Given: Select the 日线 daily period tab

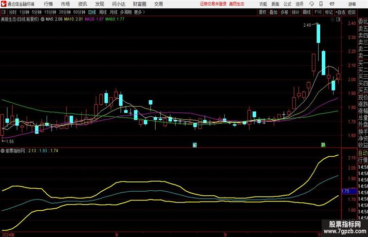Looking at the screenshot, I should click(92, 12).
